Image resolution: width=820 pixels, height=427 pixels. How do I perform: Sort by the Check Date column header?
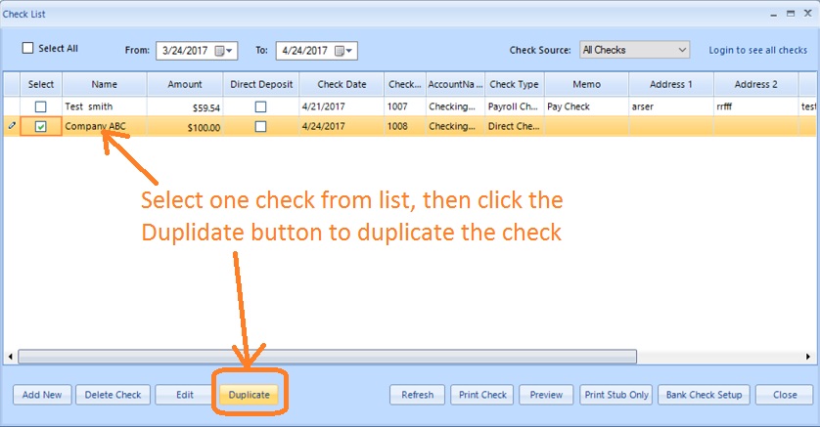[342, 85]
